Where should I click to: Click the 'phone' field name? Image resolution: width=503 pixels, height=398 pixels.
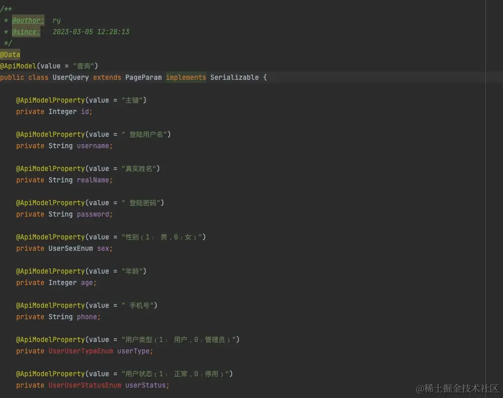[87, 317]
